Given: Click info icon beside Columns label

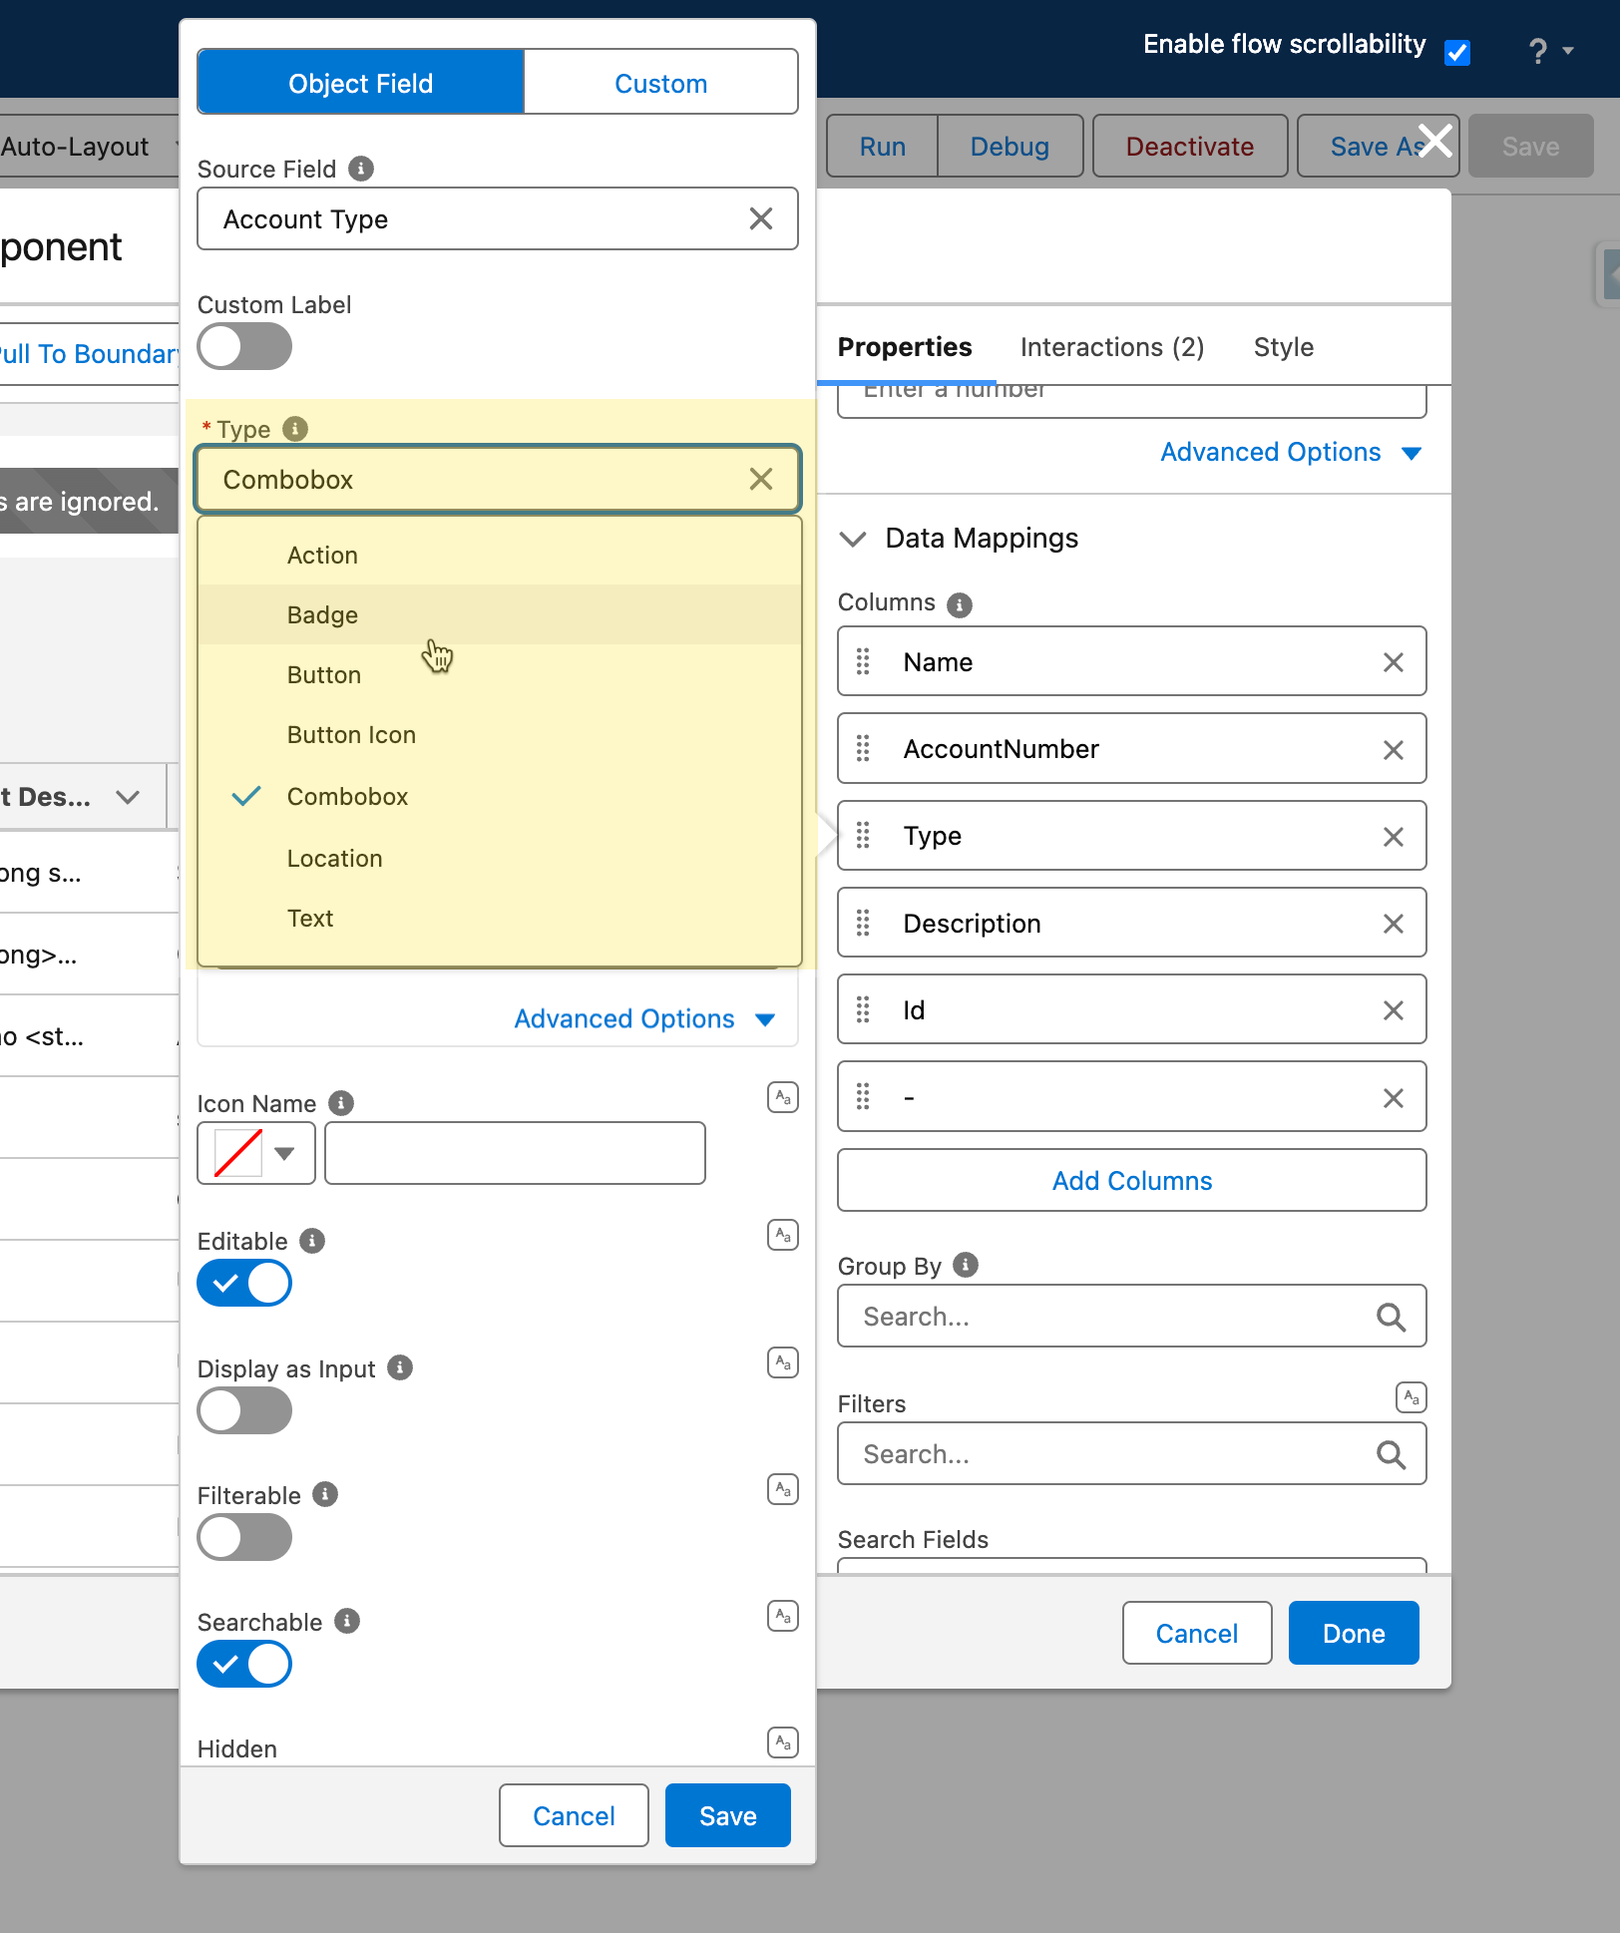Looking at the screenshot, I should click(960, 604).
